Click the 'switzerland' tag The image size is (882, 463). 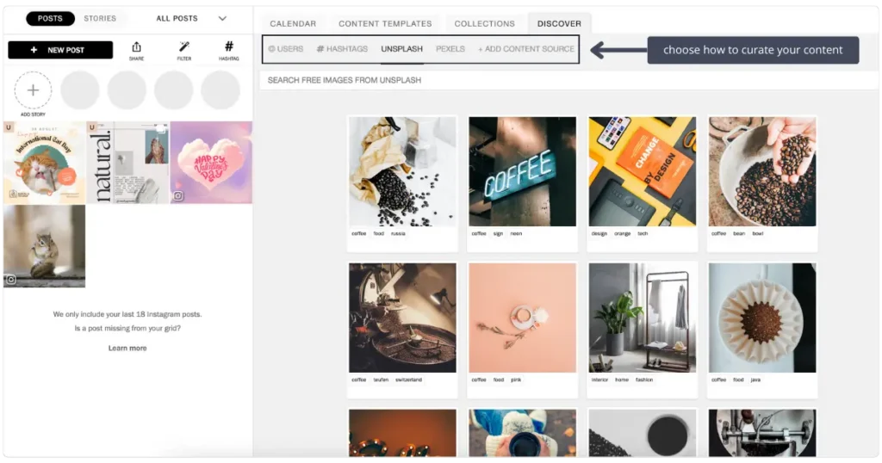click(408, 380)
